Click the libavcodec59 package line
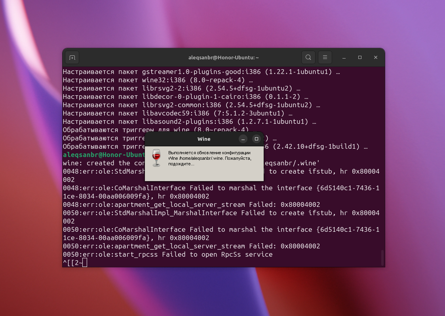This screenshot has width=445, height=316. pos(181,114)
